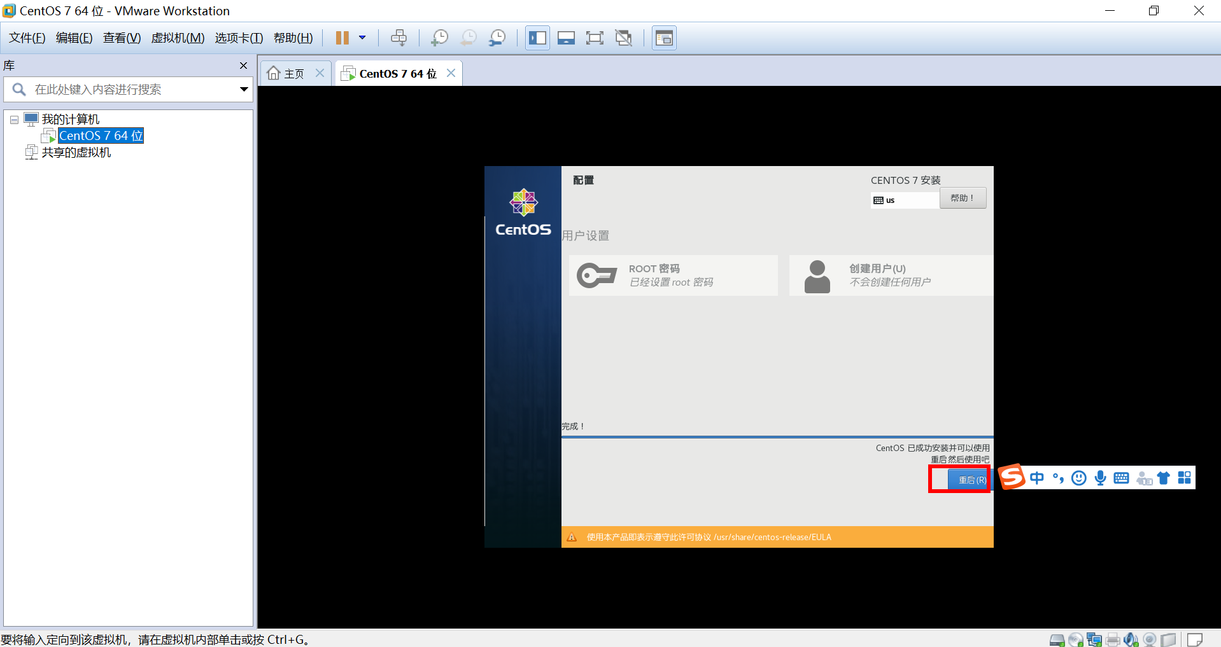
Task: Enter full screen mode icon
Action: 595,38
